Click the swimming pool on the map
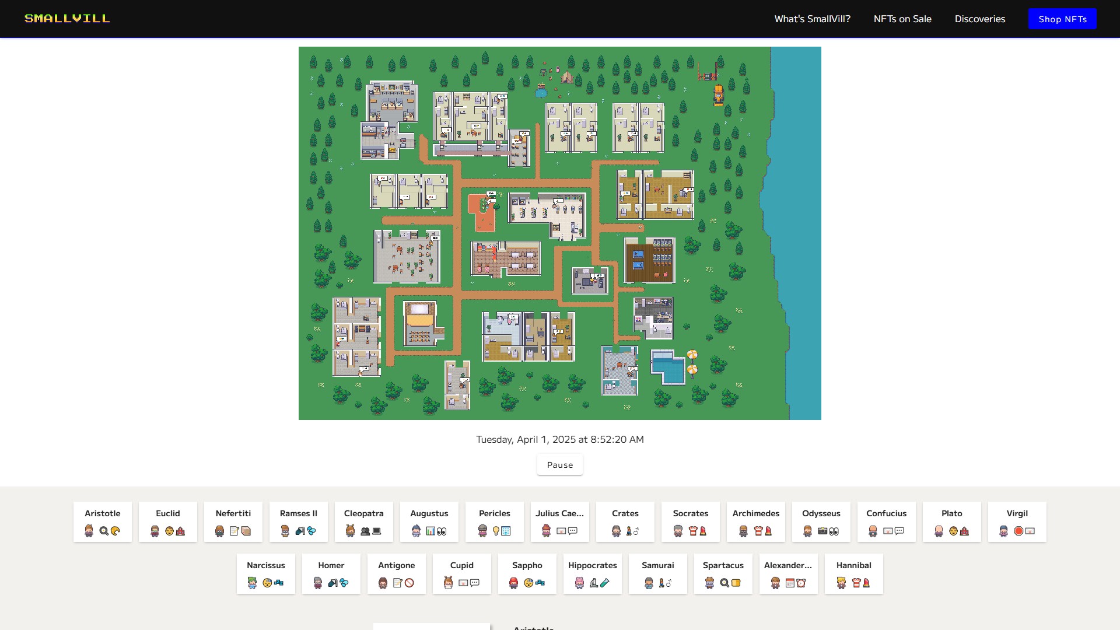The width and height of the screenshot is (1120, 630). [x=670, y=369]
